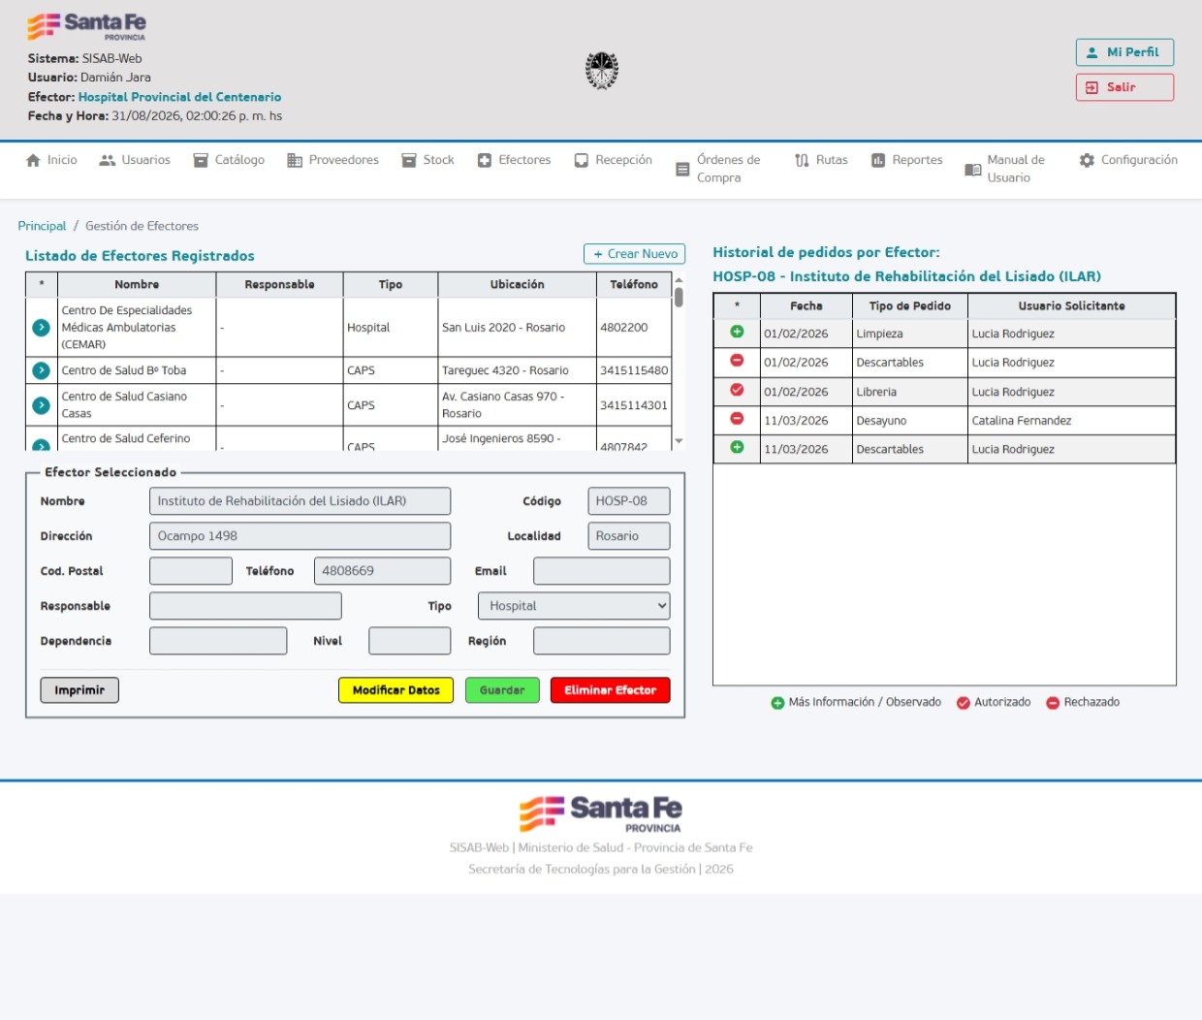
Task: Expand the Tipo dropdown showing Hospital
Action: 574,606
